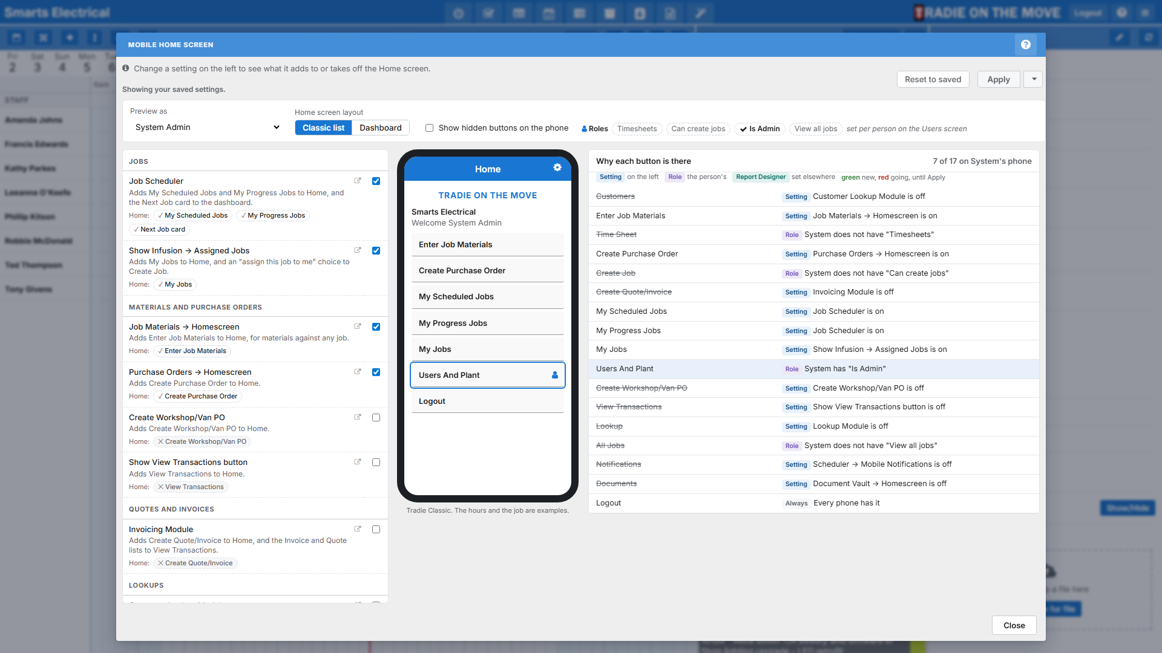Open Job Scheduler setting external link icon

point(358,181)
